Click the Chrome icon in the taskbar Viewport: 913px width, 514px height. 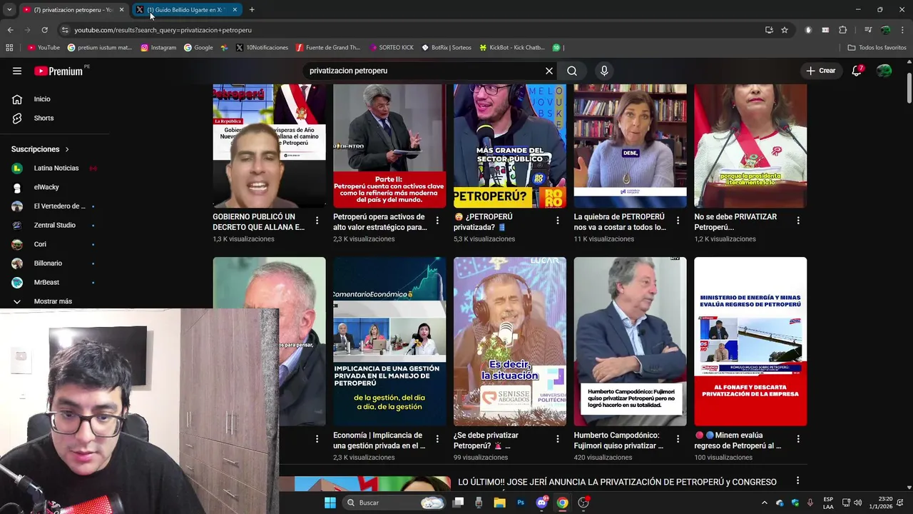[563, 503]
